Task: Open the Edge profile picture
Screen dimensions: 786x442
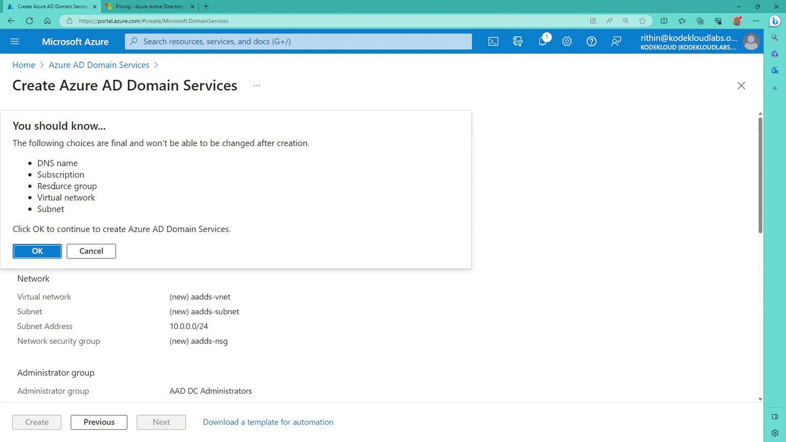Action: pos(737,21)
